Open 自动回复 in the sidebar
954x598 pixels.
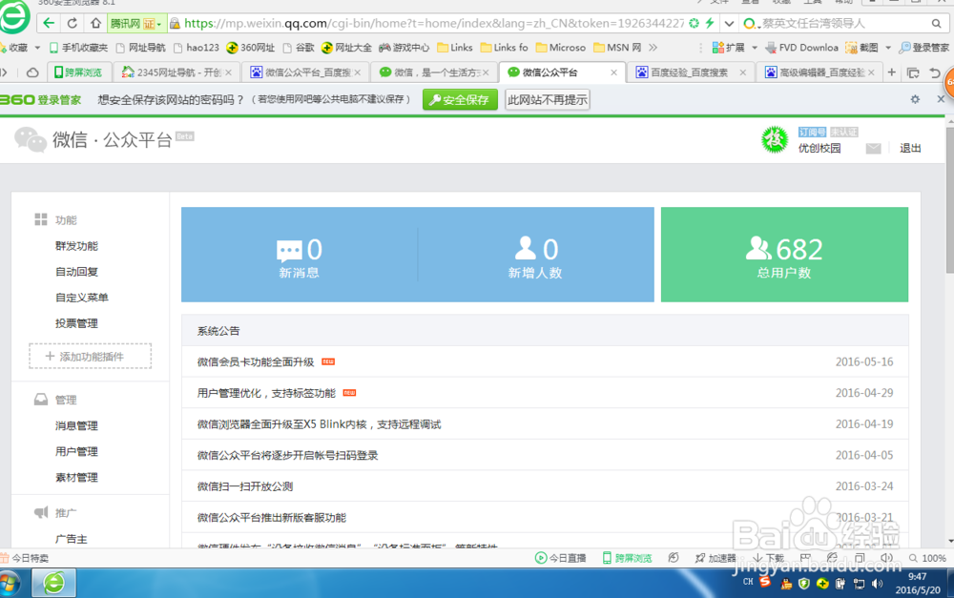point(76,272)
